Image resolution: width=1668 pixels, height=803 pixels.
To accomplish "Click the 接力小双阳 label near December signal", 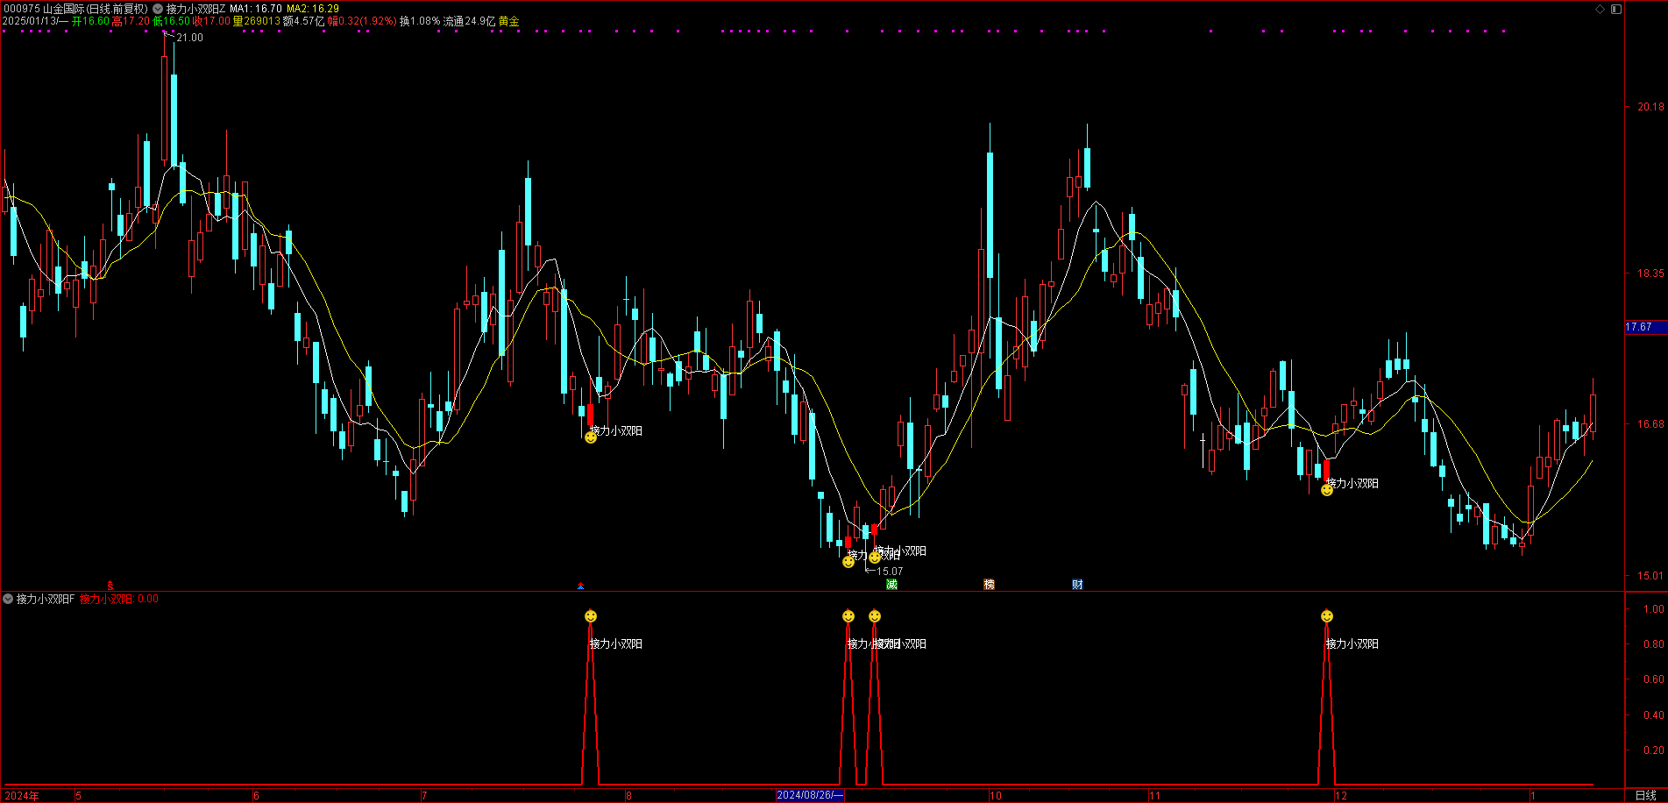I will click(x=1352, y=484).
